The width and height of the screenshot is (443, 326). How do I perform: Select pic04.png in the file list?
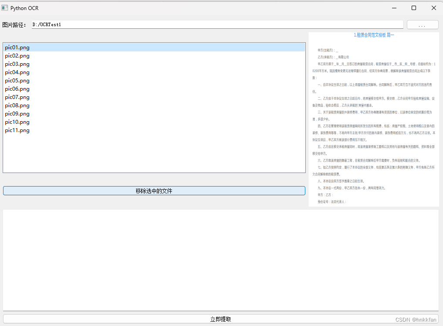[154, 72]
